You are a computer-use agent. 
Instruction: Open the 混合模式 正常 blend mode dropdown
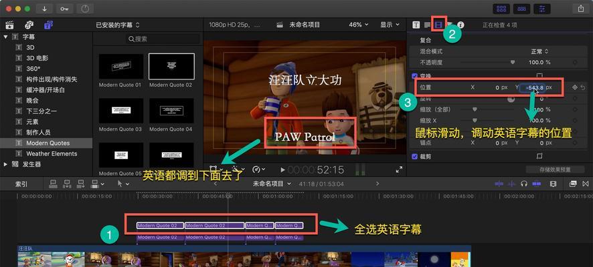[x=539, y=51]
